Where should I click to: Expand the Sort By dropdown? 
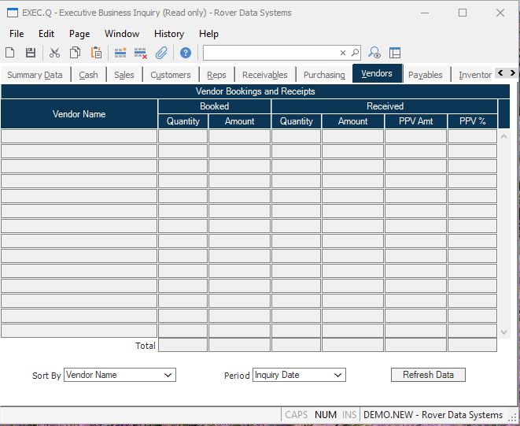pos(168,376)
